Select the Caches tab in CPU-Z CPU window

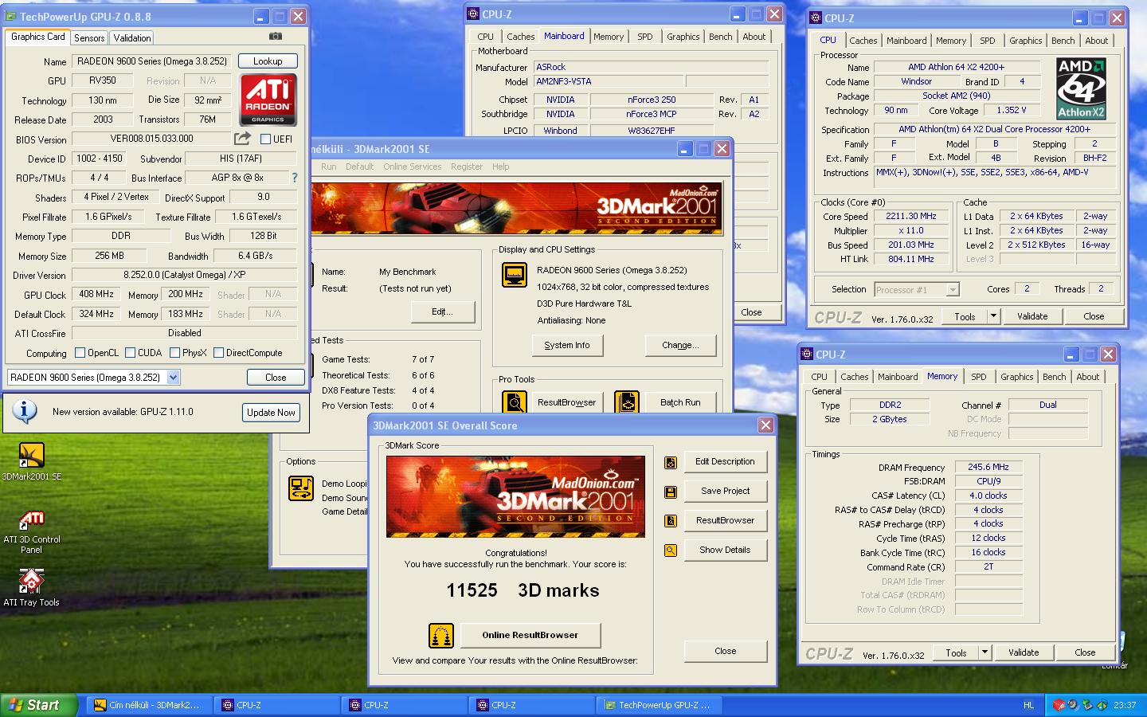[x=863, y=41]
